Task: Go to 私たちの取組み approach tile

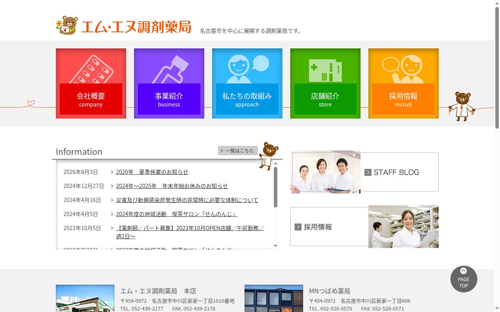Action: click(x=247, y=83)
